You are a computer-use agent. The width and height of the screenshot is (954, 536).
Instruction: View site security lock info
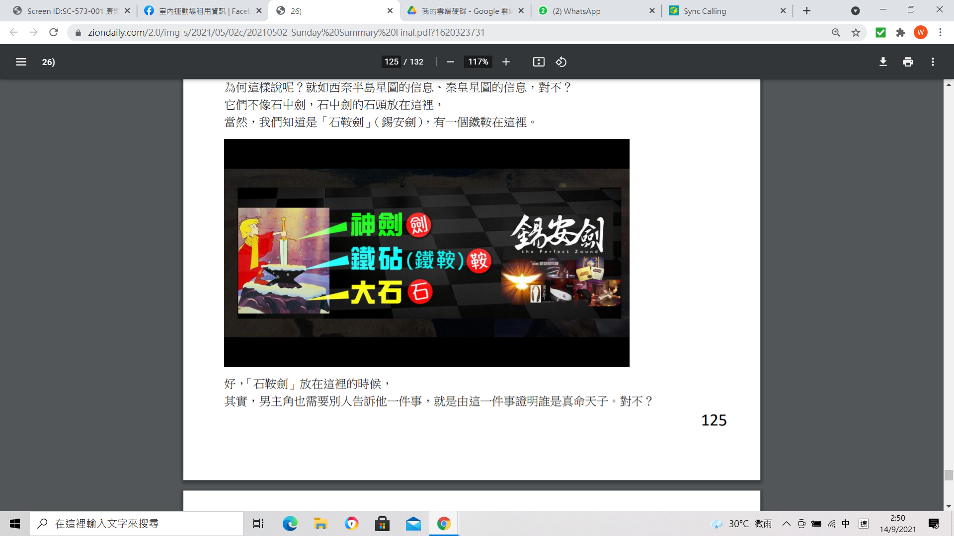click(x=78, y=33)
